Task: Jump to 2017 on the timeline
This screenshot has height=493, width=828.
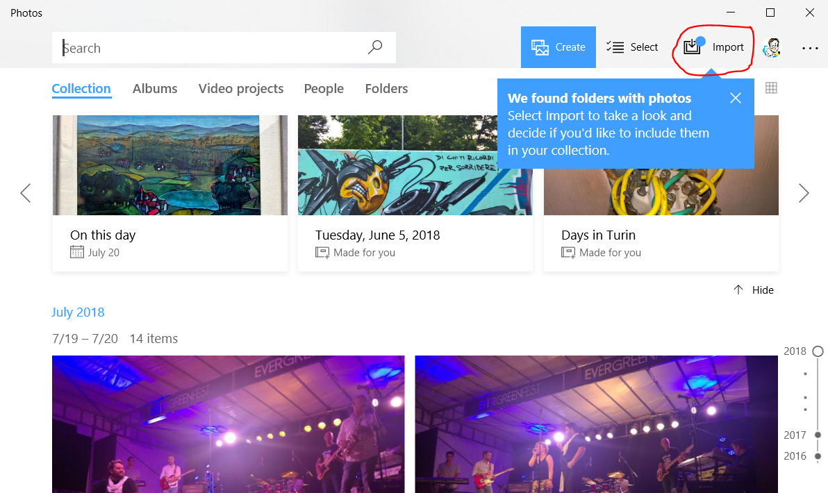Action: coord(796,435)
